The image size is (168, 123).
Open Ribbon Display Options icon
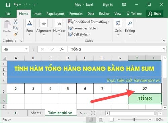[x=124, y=4]
